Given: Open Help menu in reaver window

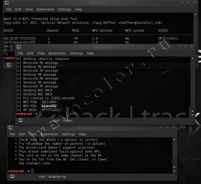Looking at the screenshot, I should tap(91, 53).
